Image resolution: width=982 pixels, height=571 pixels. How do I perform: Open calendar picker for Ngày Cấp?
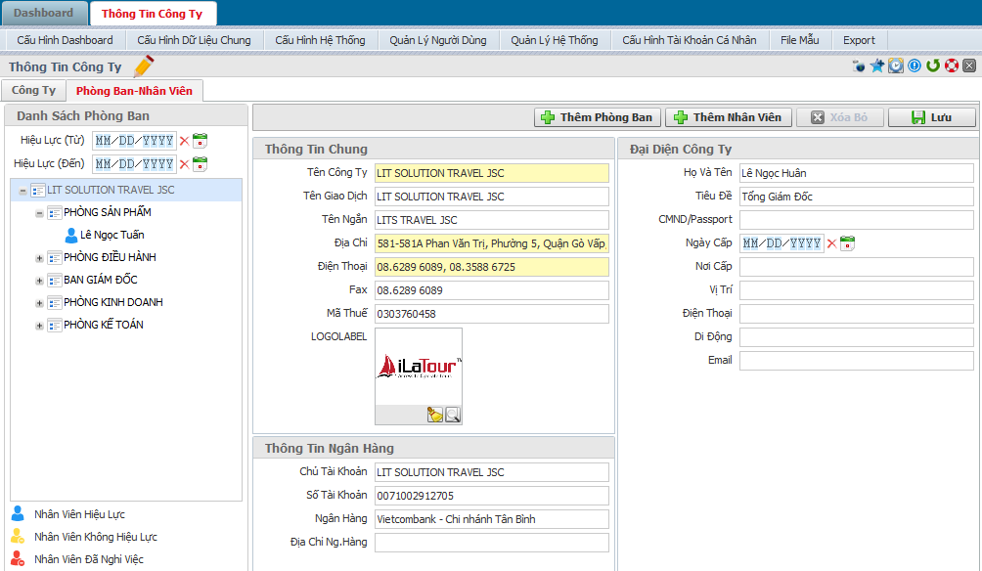pyautogui.click(x=848, y=243)
